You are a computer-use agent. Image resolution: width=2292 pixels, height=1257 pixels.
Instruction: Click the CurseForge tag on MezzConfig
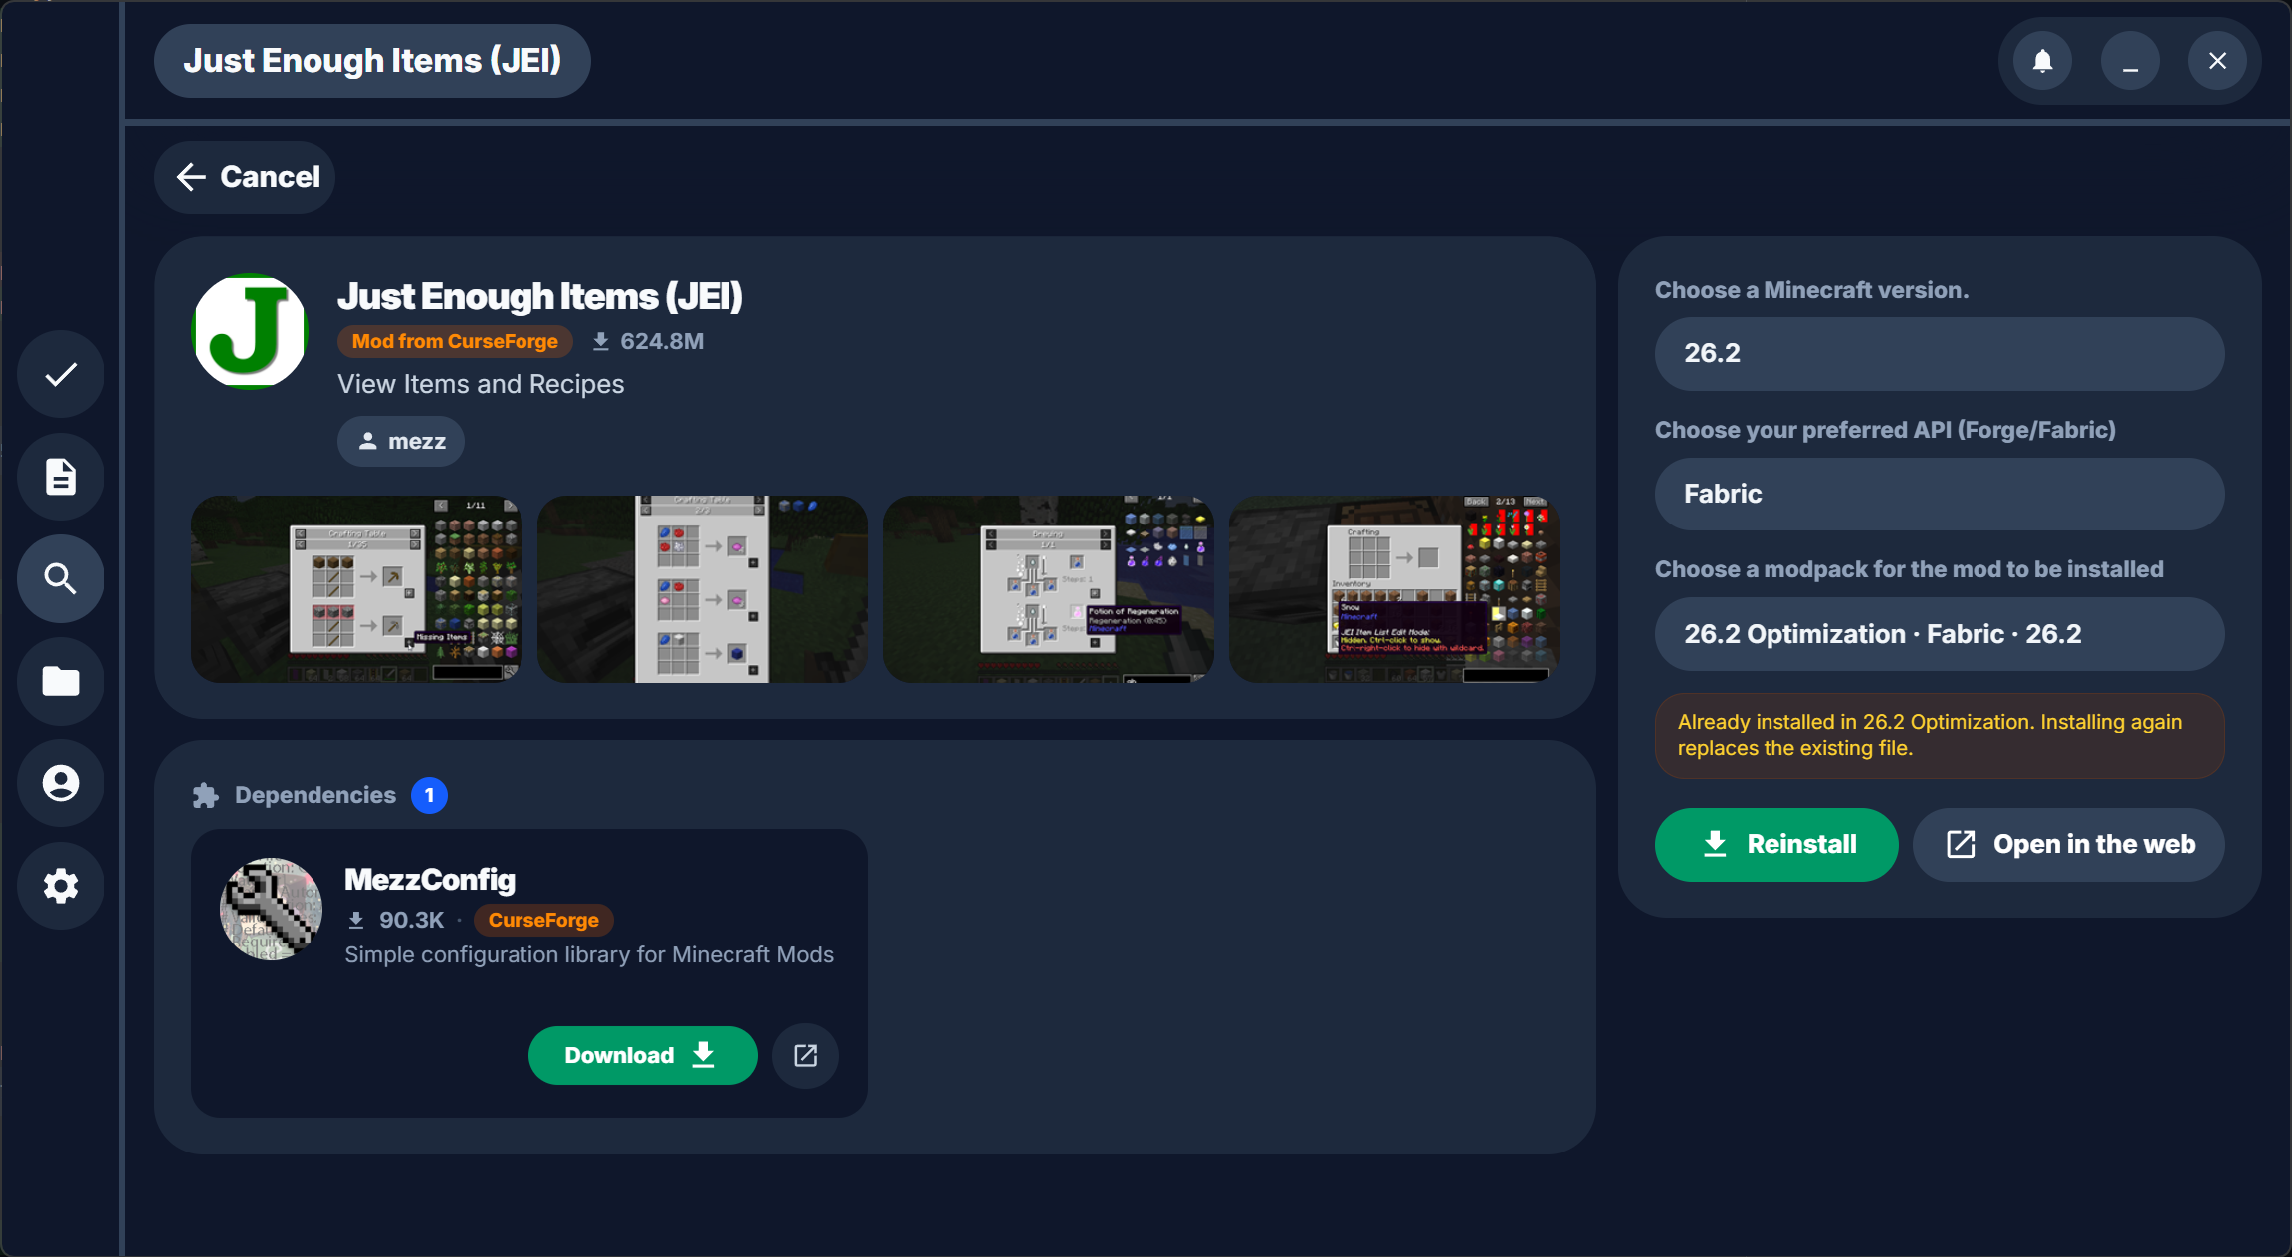543,920
